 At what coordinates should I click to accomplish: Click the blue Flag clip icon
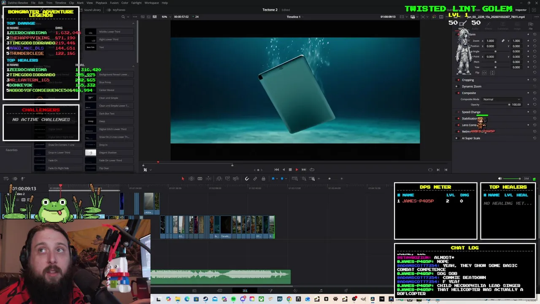click(x=273, y=179)
